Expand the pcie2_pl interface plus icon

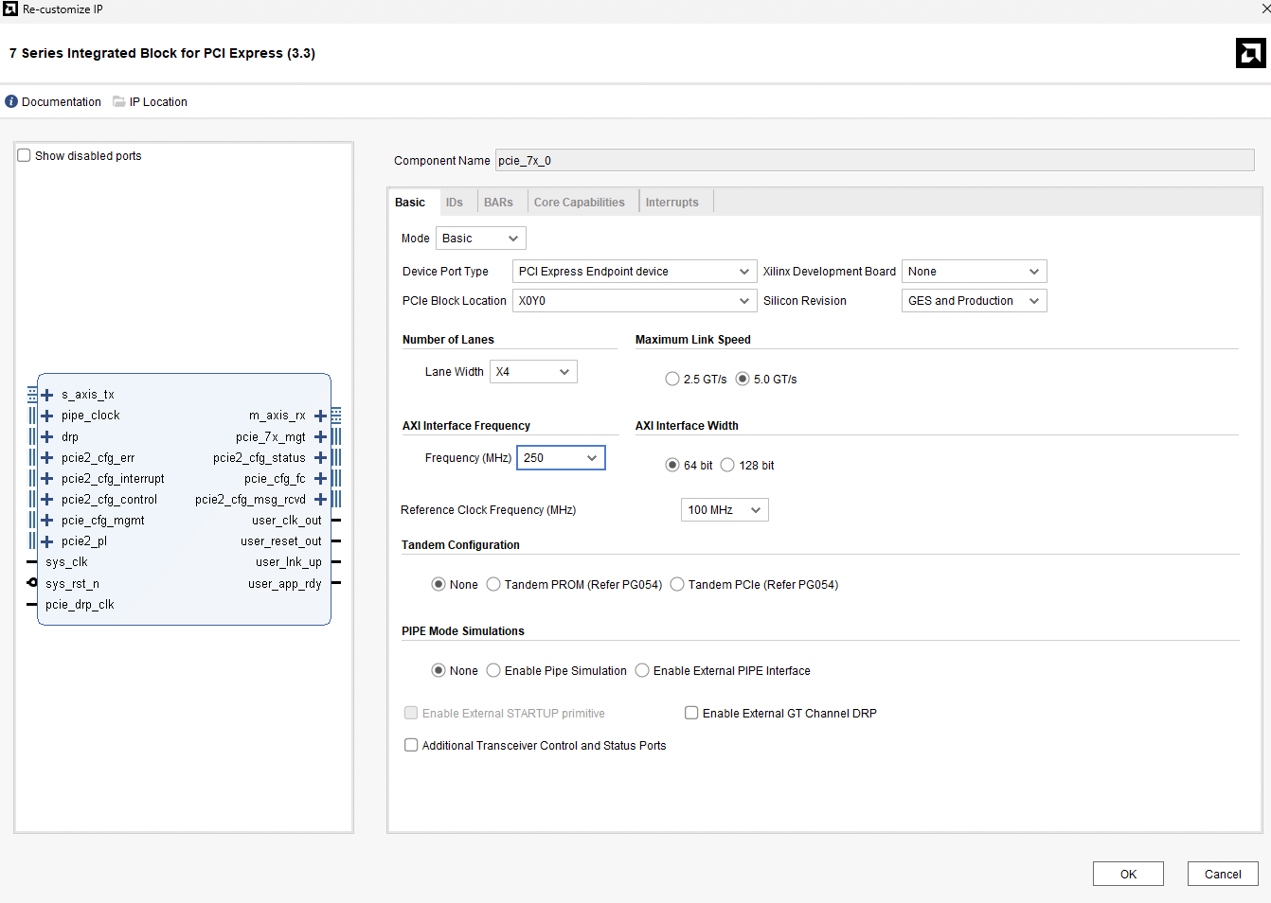[x=46, y=541]
